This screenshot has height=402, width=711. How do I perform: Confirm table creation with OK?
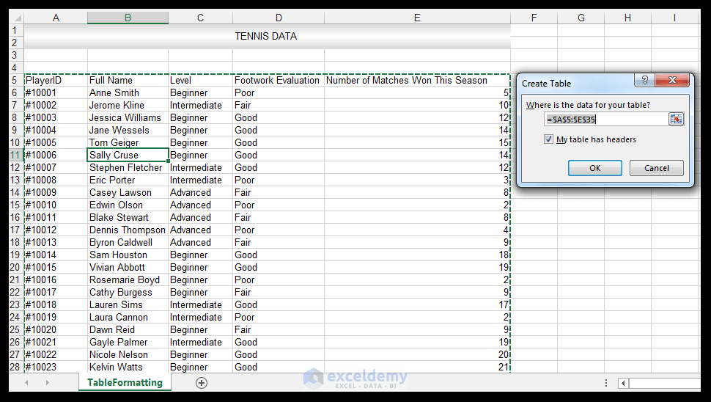(595, 168)
